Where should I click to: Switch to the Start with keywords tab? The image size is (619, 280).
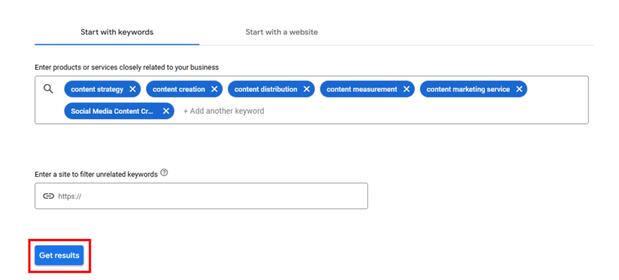[x=117, y=32]
